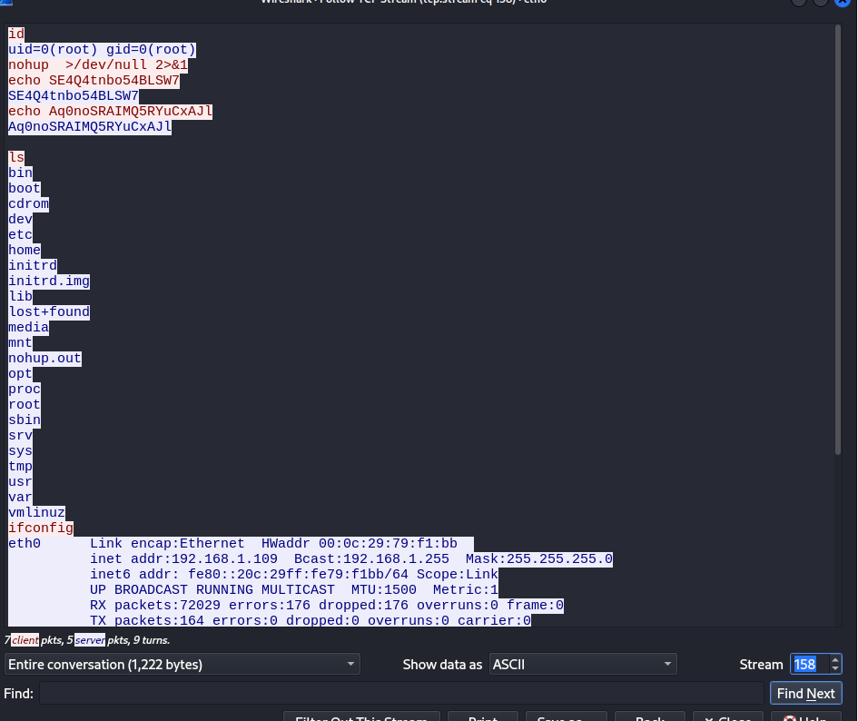Click the Stream number field showing 158
The image size is (858, 721).
tap(809, 664)
